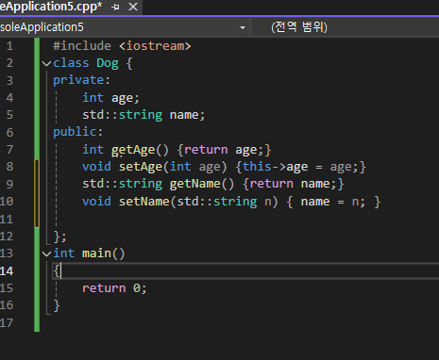The height and width of the screenshot is (360, 439).
Task: Click the public: access specifier
Action: pyautogui.click(x=77, y=132)
